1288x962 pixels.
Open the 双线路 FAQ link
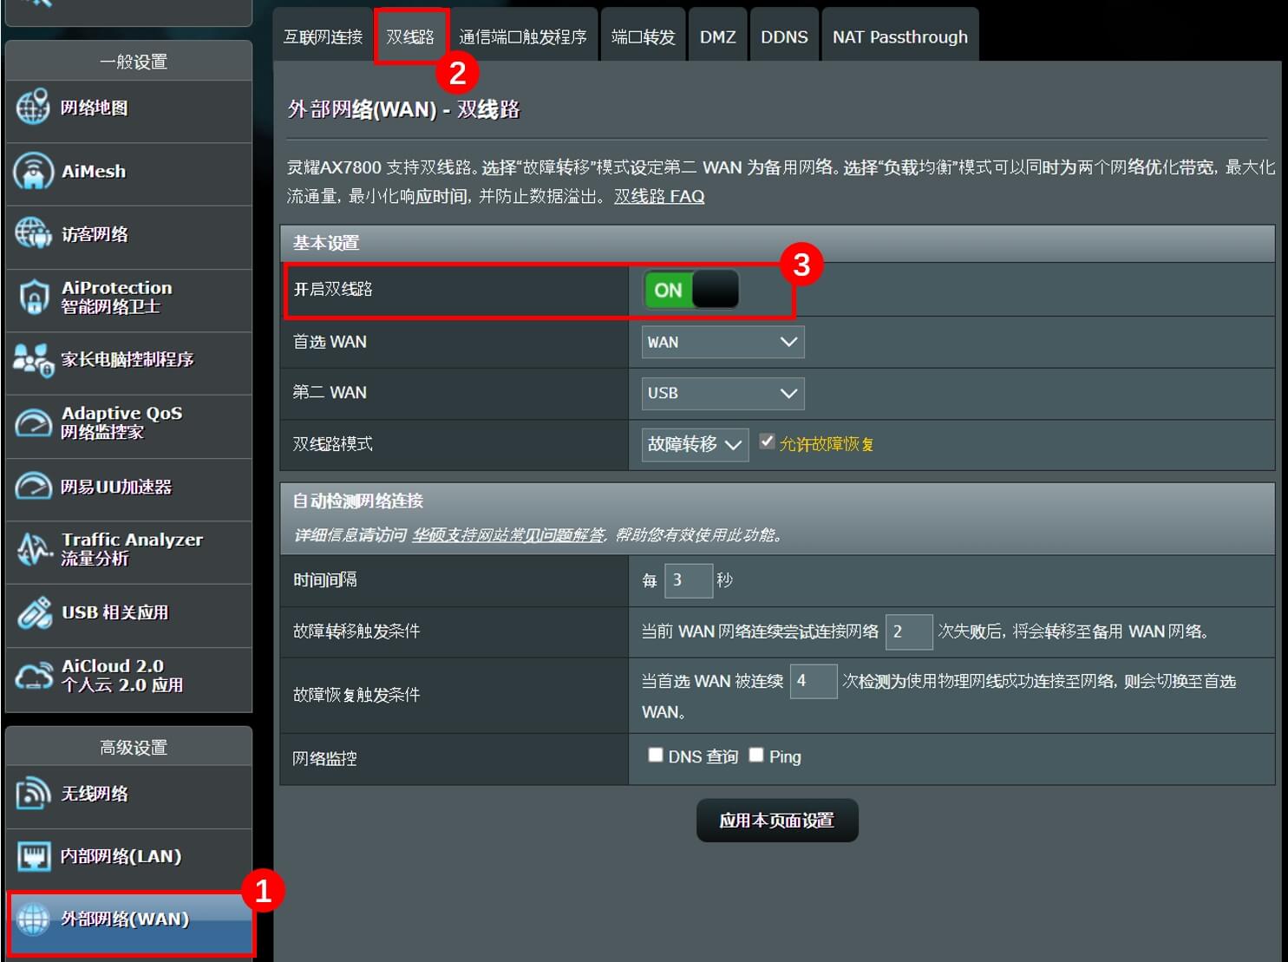[659, 196]
